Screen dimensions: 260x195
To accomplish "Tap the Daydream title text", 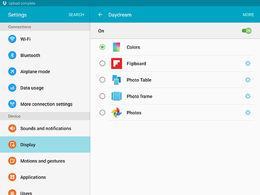I will tap(120, 15).
